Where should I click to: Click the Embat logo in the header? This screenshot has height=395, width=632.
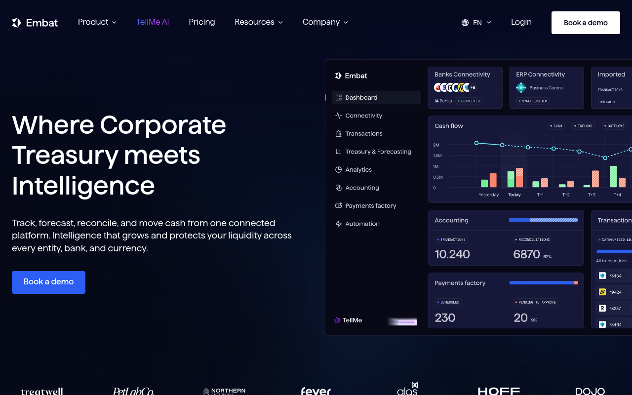pos(35,23)
